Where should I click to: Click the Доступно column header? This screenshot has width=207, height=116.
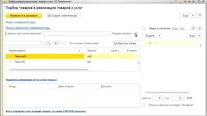[119, 86]
